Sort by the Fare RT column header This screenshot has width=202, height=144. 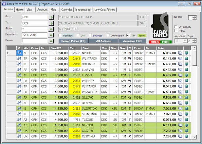click(x=59, y=48)
